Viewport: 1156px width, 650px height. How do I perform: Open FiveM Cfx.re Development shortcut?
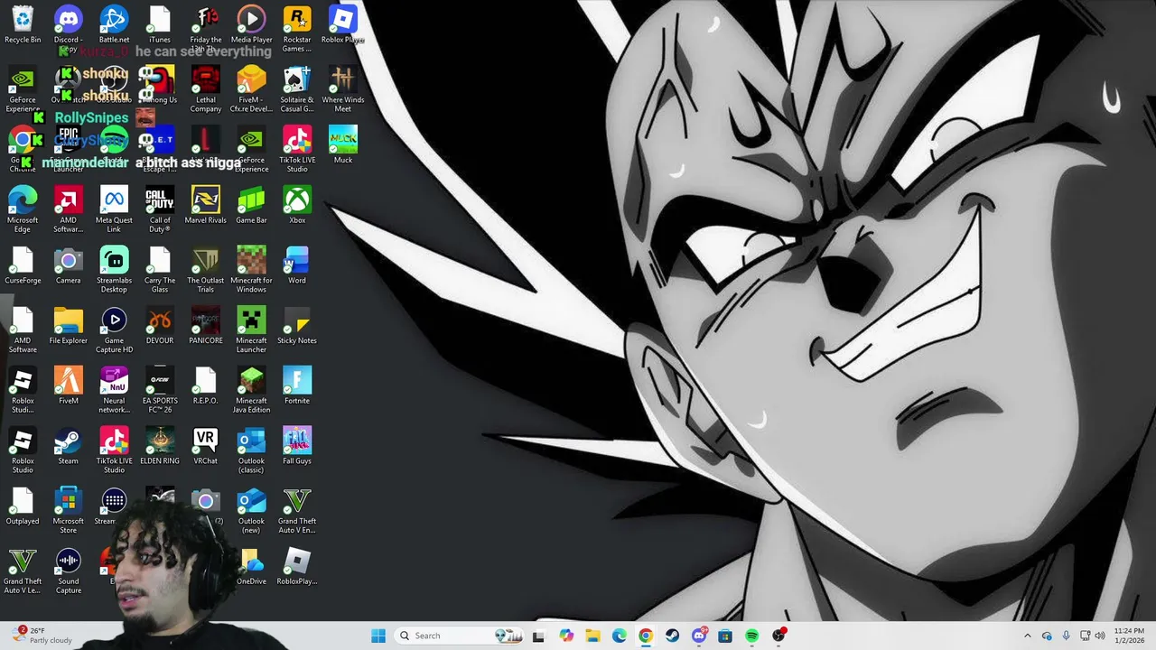[x=251, y=89]
